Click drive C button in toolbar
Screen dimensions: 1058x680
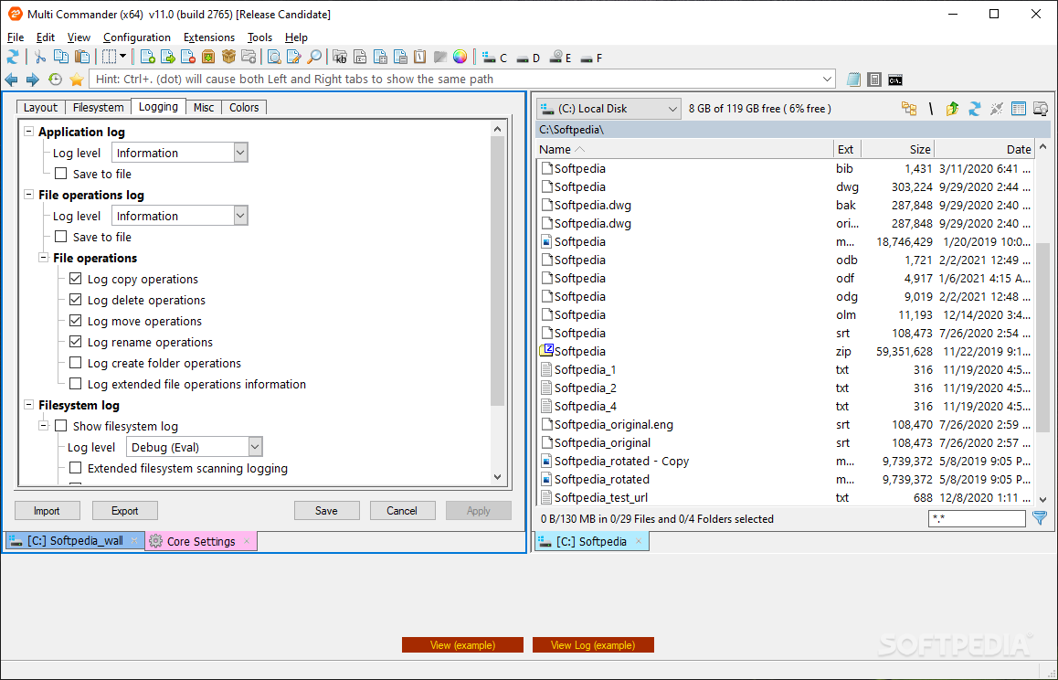point(494,58)
